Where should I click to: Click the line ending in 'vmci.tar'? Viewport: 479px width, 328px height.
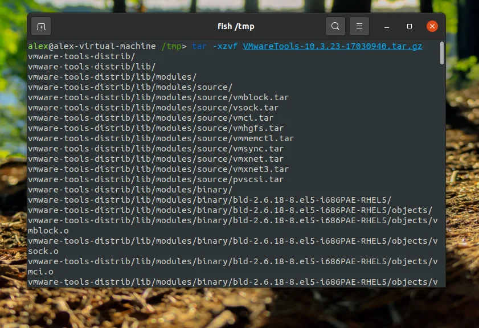(150, 118)
